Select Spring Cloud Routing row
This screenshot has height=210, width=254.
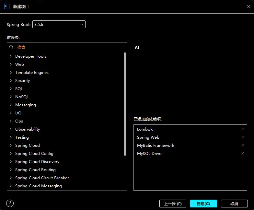[65, 170]
